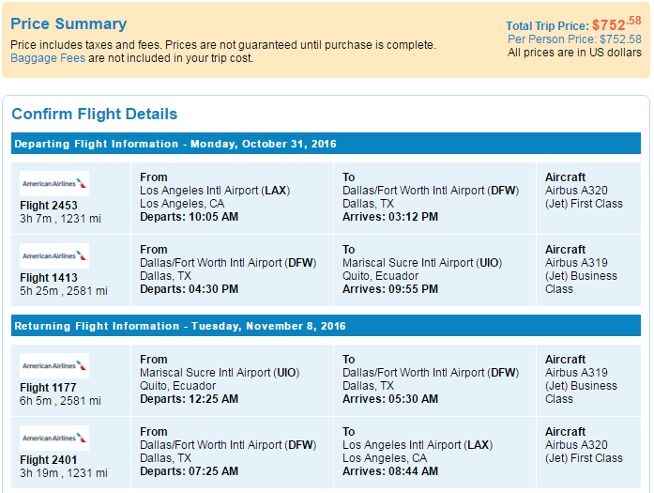This screenshot has width=654, height=493.
Task: Click American Airlines logo for Flight 1177
Action: (x=54, y=365)
